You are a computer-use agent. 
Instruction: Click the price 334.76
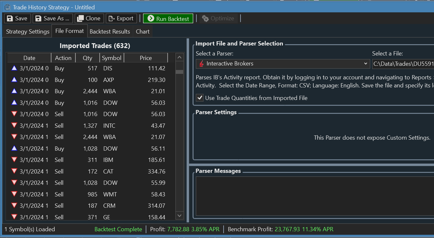[157, 172]
